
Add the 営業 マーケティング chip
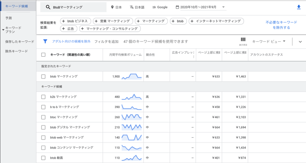pos(113,21)
